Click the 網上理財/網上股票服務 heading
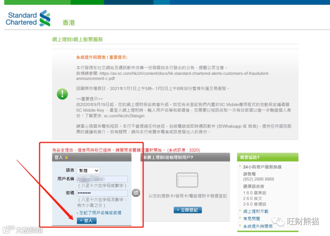The image size is (330, 236). tap(77, 39)
